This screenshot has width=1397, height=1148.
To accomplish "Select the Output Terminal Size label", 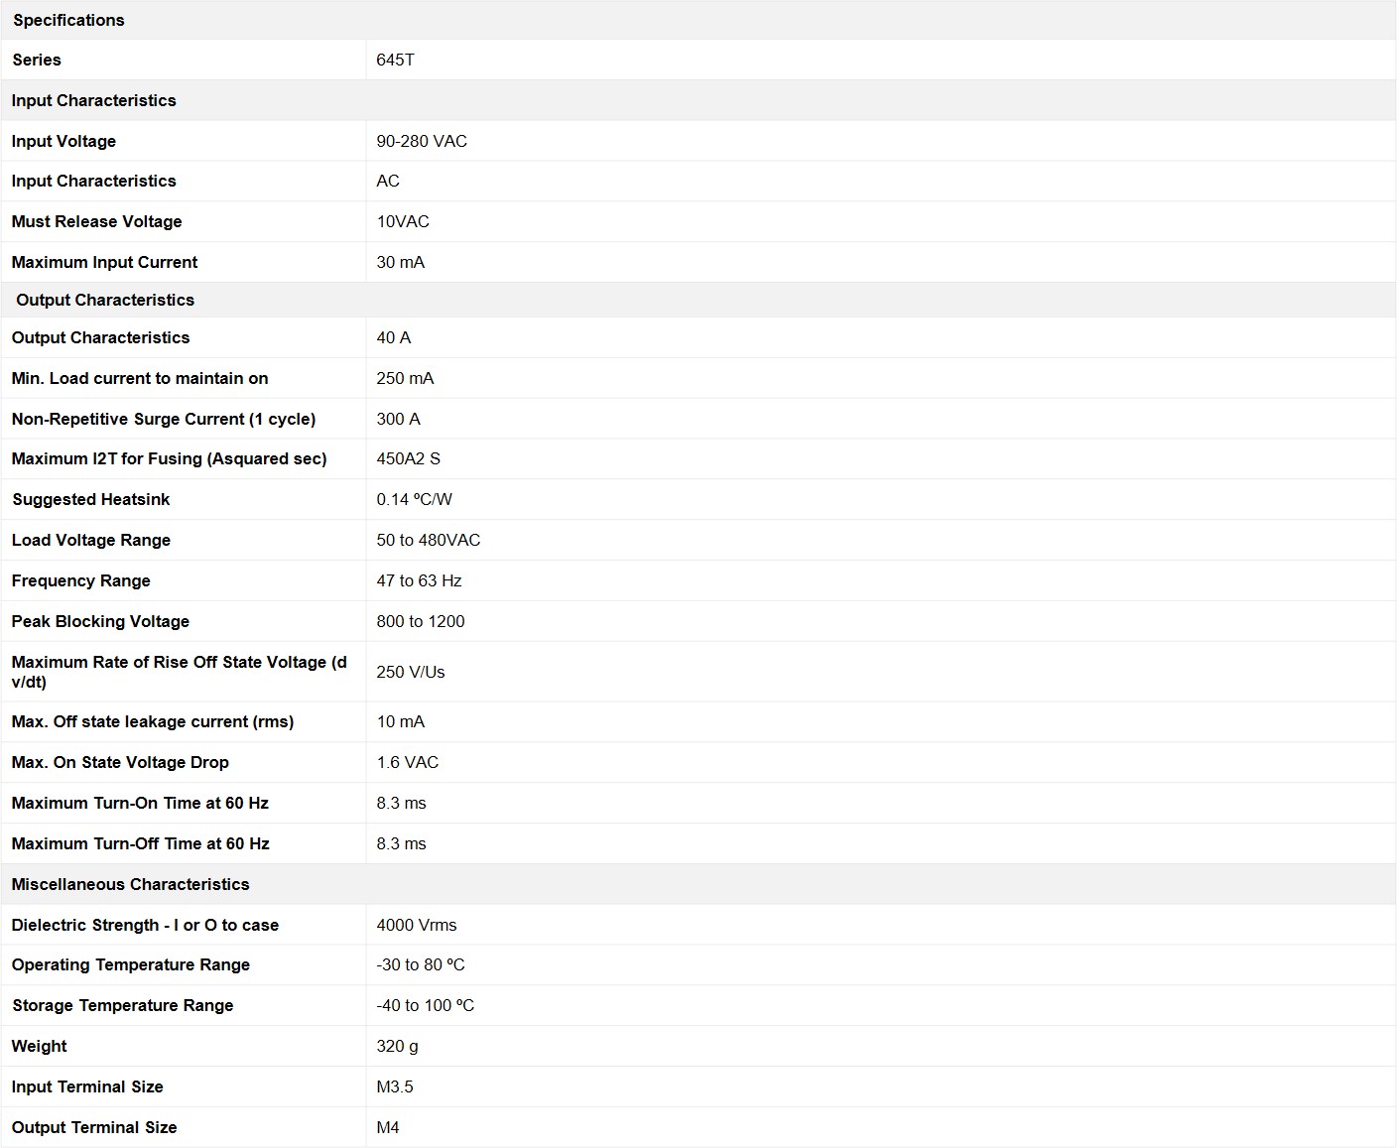I will pos(94,1127).
